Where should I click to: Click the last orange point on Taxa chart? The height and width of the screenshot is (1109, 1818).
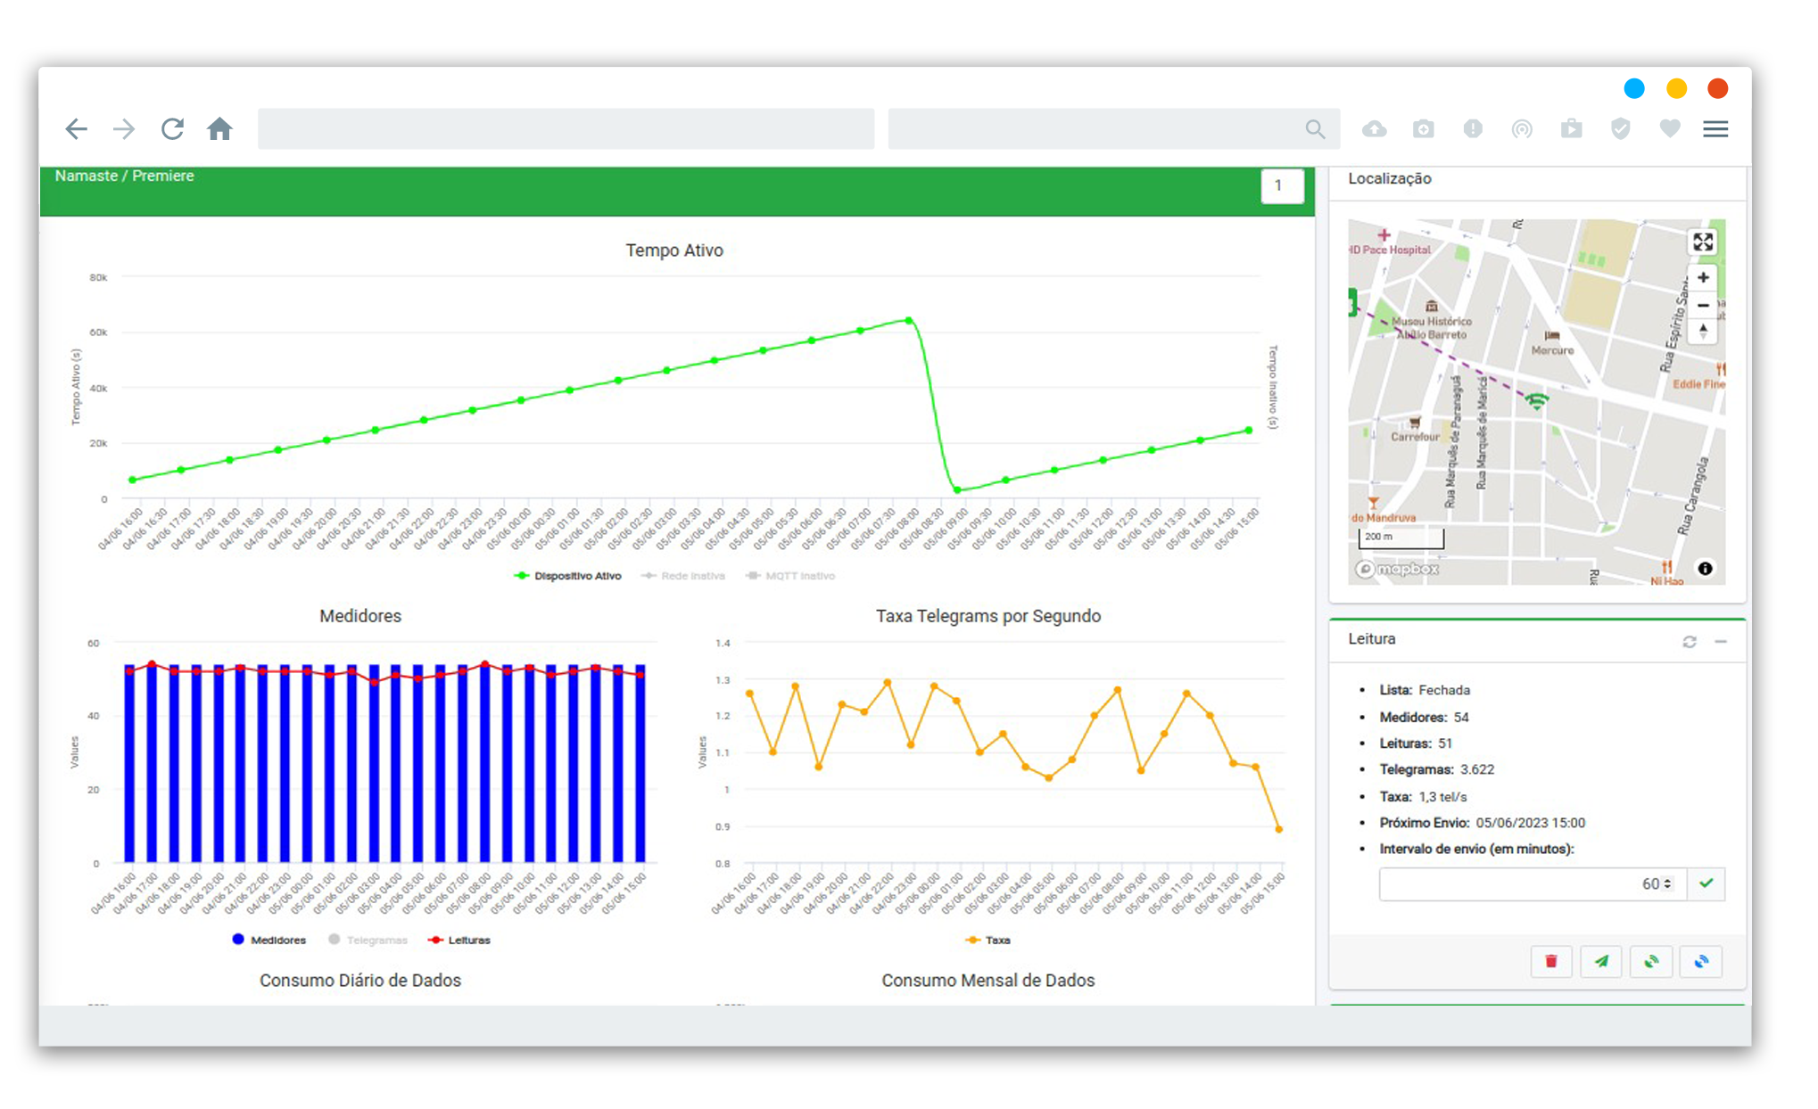pyautogui.click(x=1279, y=829)
